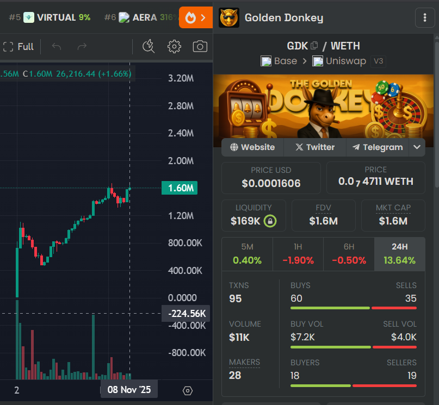Click the 1.60M current price label
The height and width of the screenshot is (405, 439).
click(180, 188)
